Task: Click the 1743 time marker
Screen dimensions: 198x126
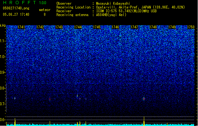Action: click(x=59, y=27)
